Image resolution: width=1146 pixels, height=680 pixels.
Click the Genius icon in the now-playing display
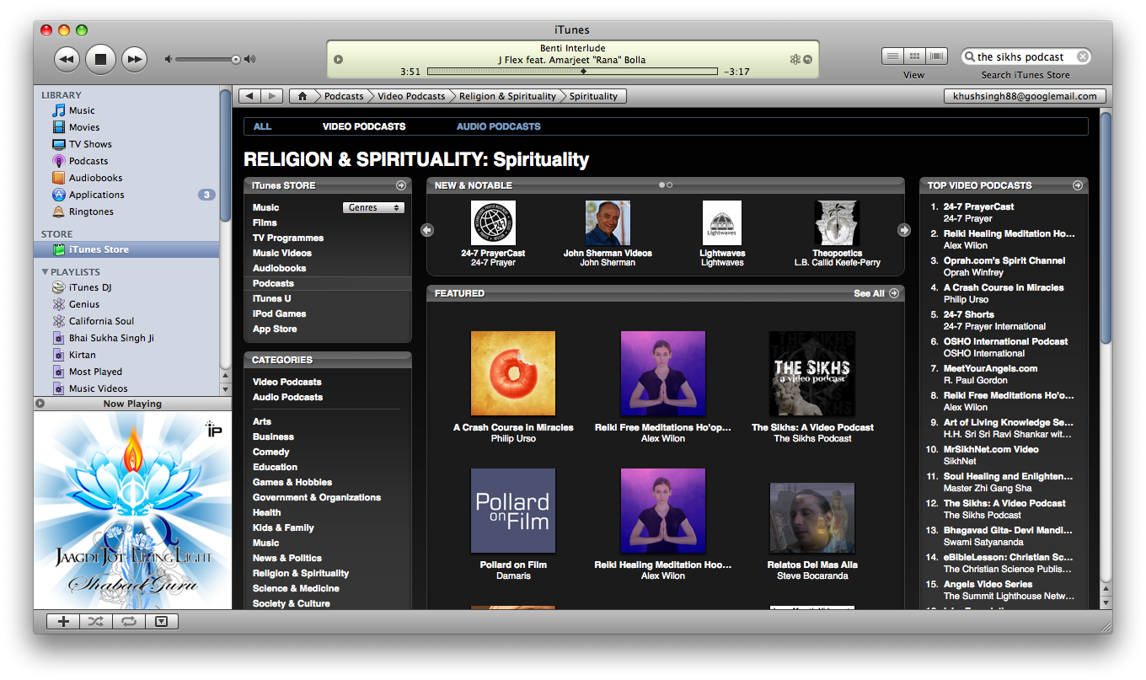[794, 59]
